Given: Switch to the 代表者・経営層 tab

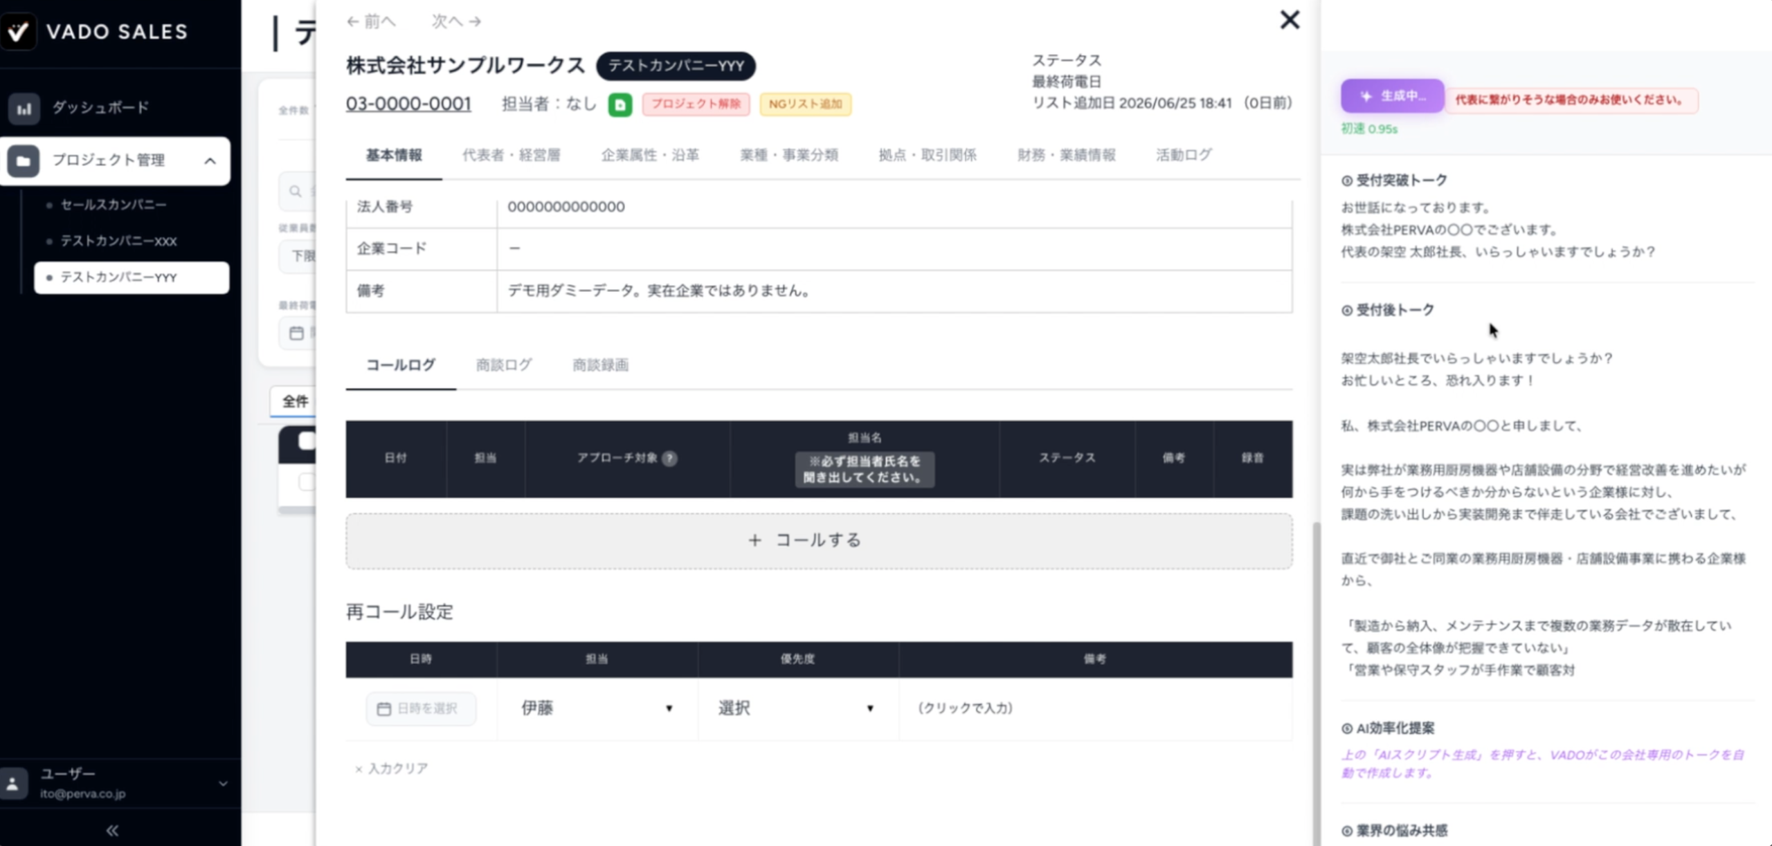Looking at the screenshot, I should [511, 155].
